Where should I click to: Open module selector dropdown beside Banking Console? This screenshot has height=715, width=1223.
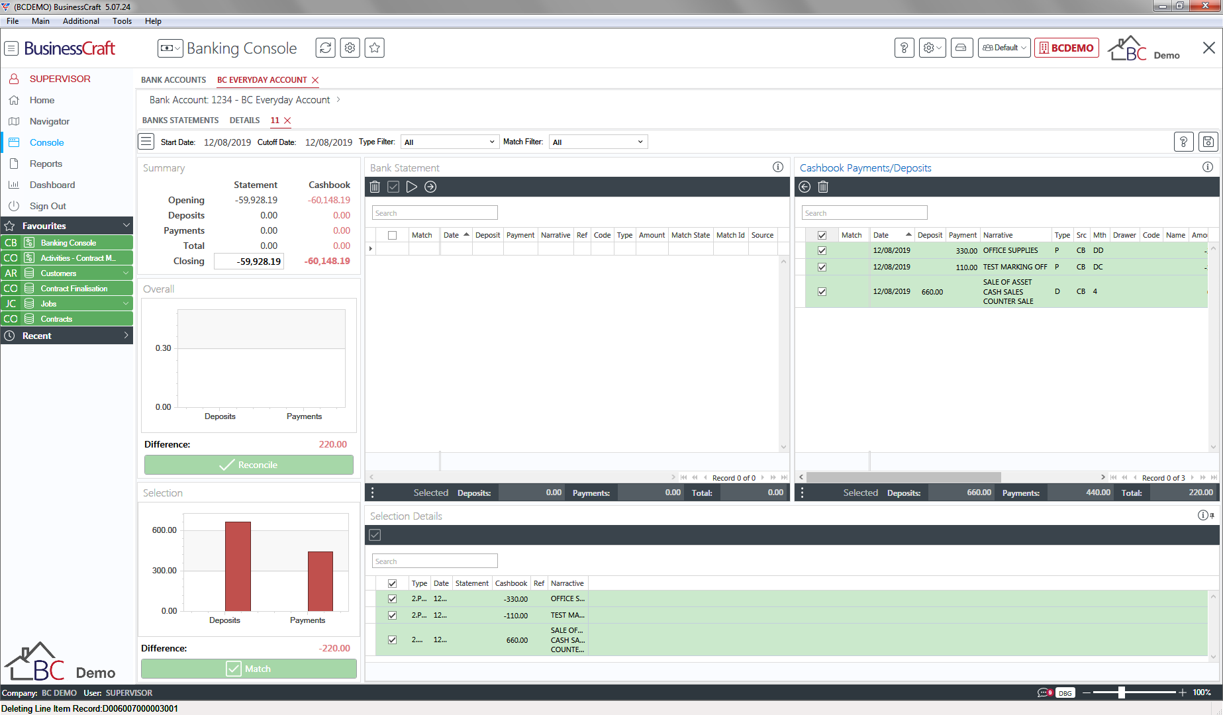coord(170,48)
